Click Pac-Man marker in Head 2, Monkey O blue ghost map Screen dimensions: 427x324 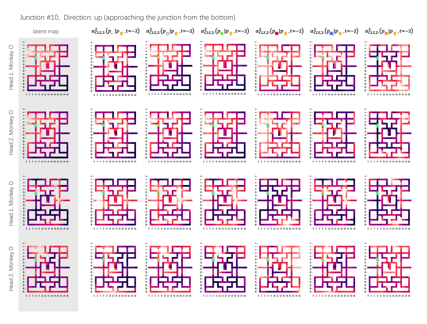[323, 125]
